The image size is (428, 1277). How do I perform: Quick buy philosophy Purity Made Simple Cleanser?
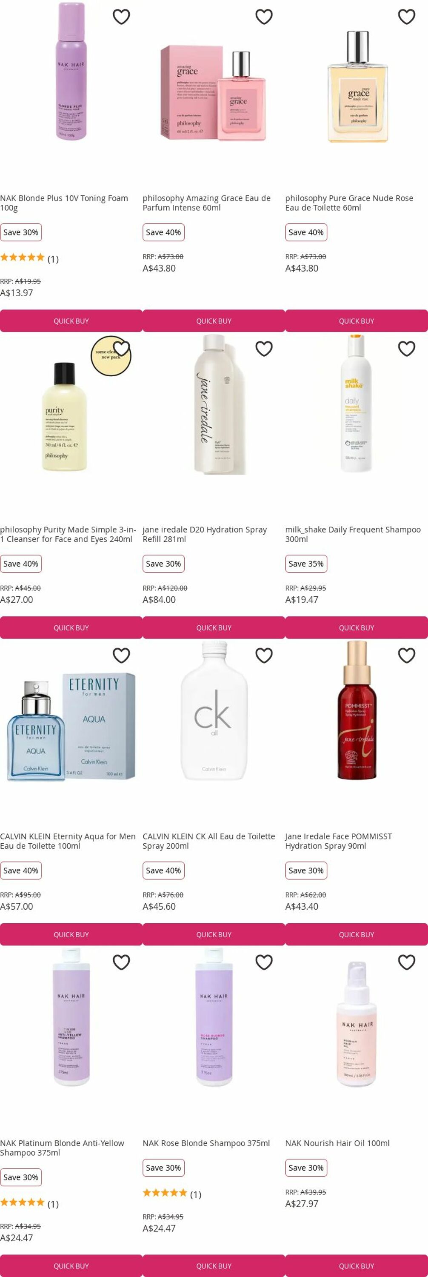pos(71,627)
